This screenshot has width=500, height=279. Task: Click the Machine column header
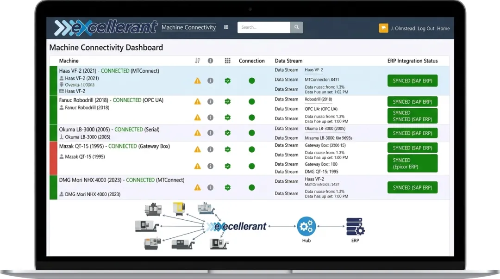[69, 61]
